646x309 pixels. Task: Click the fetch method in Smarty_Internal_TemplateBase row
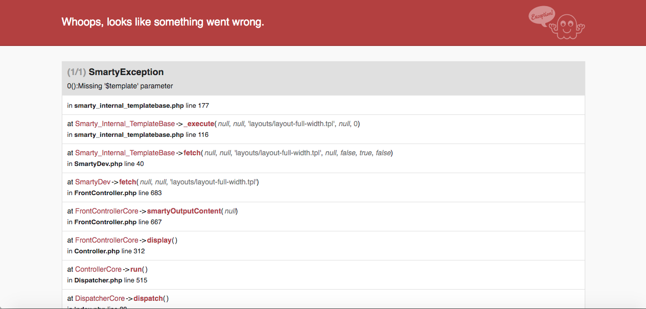tap(192, 153)
